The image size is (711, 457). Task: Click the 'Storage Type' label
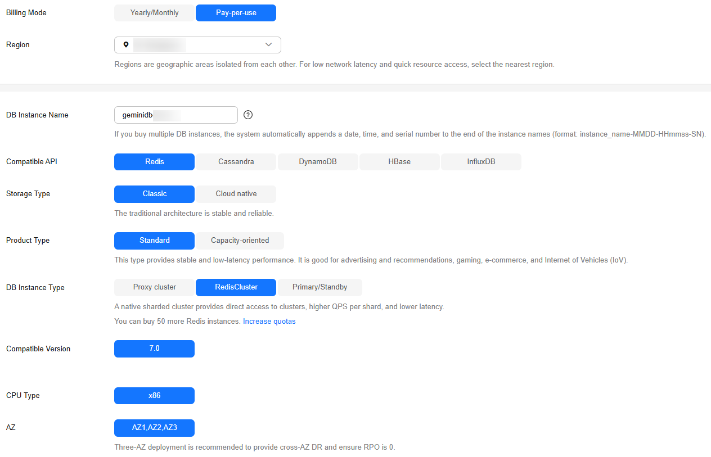pos(28,194)
